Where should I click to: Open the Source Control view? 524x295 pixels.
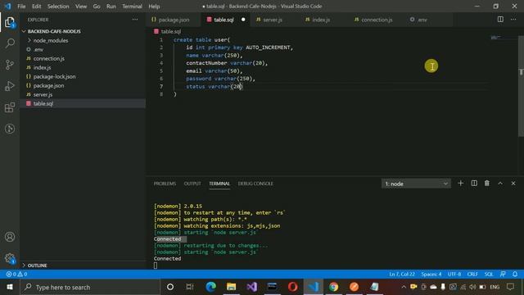point(10,65)
